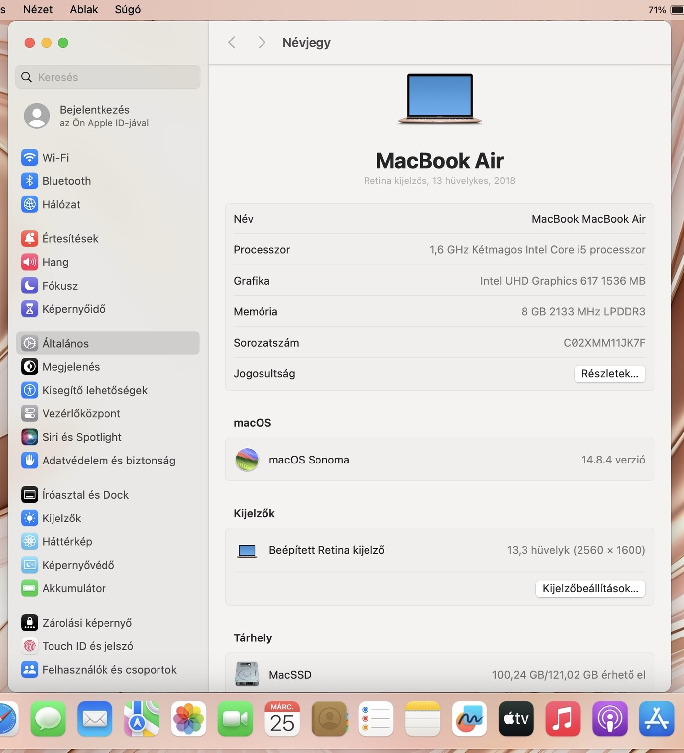Click the Keresés search field
Image resolution: width=684 pixels, height=753 pixels.
[x=108, y=77]
